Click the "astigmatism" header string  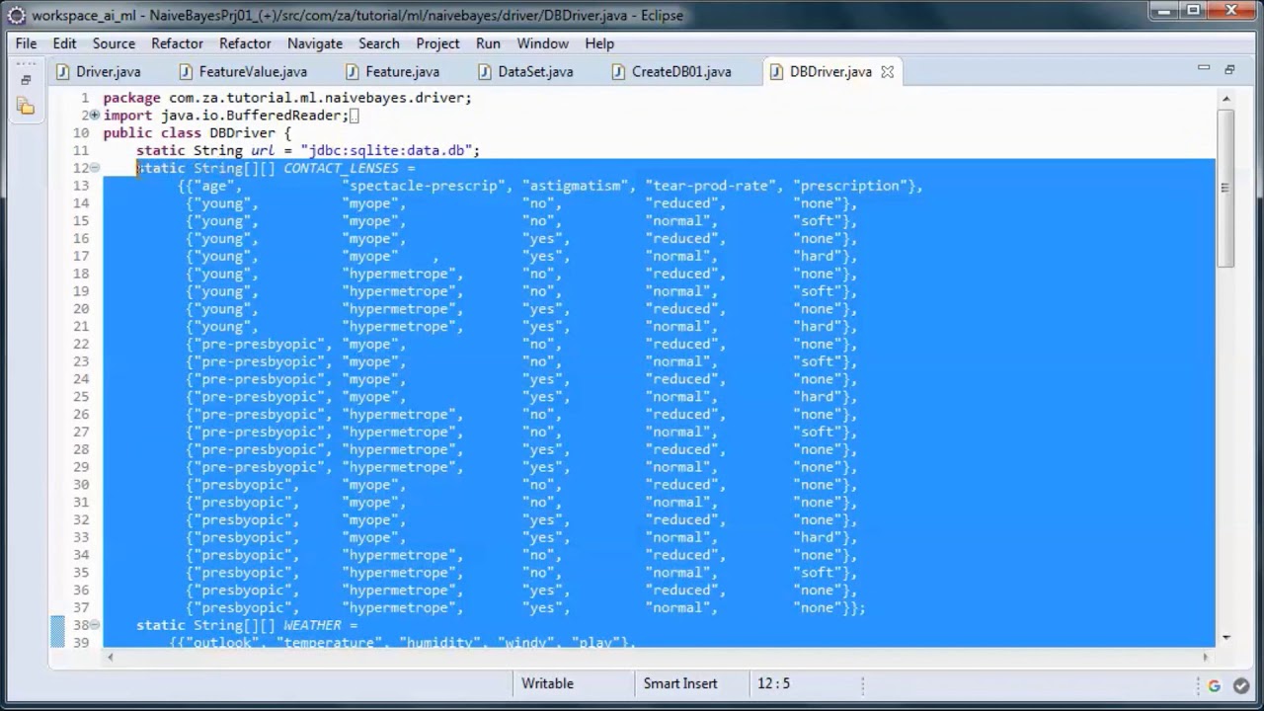(575, 186)
